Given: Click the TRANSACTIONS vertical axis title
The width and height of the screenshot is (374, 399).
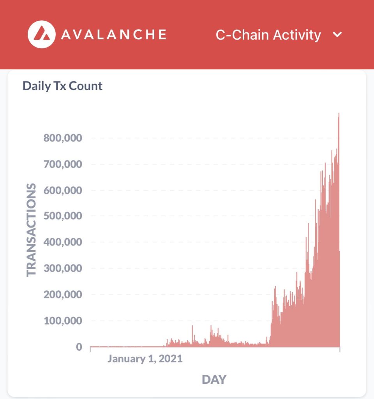Looking at the screenshot, I should [31, 230].
